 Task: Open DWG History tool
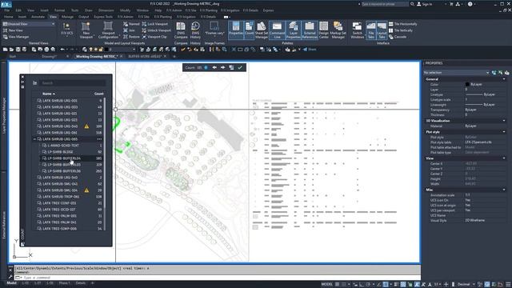195,30
